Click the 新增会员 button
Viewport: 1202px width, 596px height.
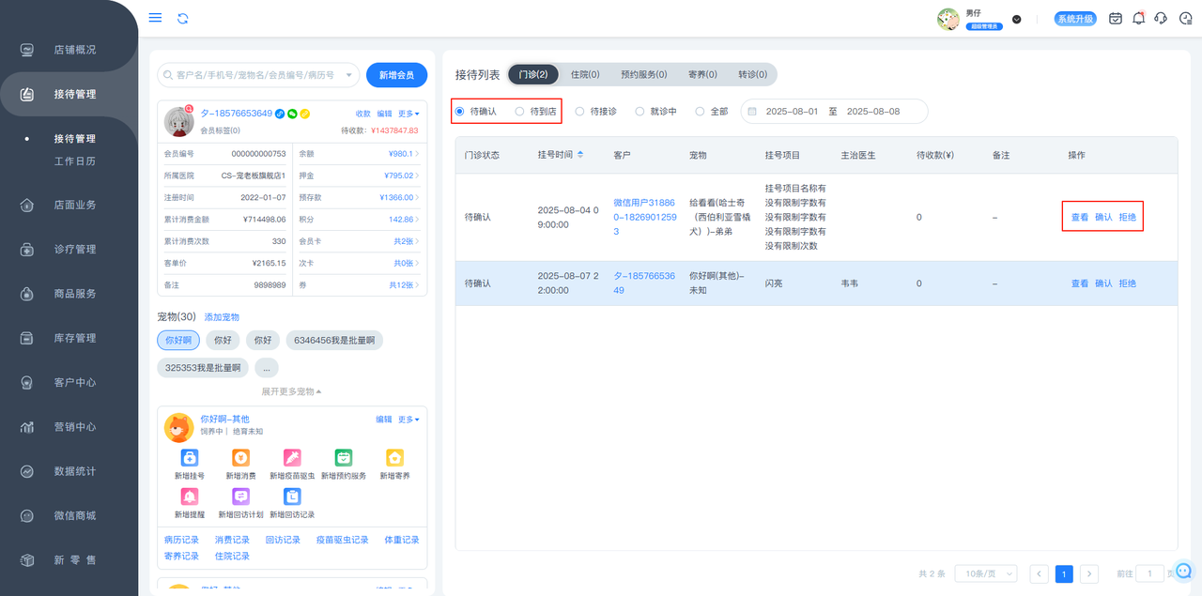(x=396, y=75)
